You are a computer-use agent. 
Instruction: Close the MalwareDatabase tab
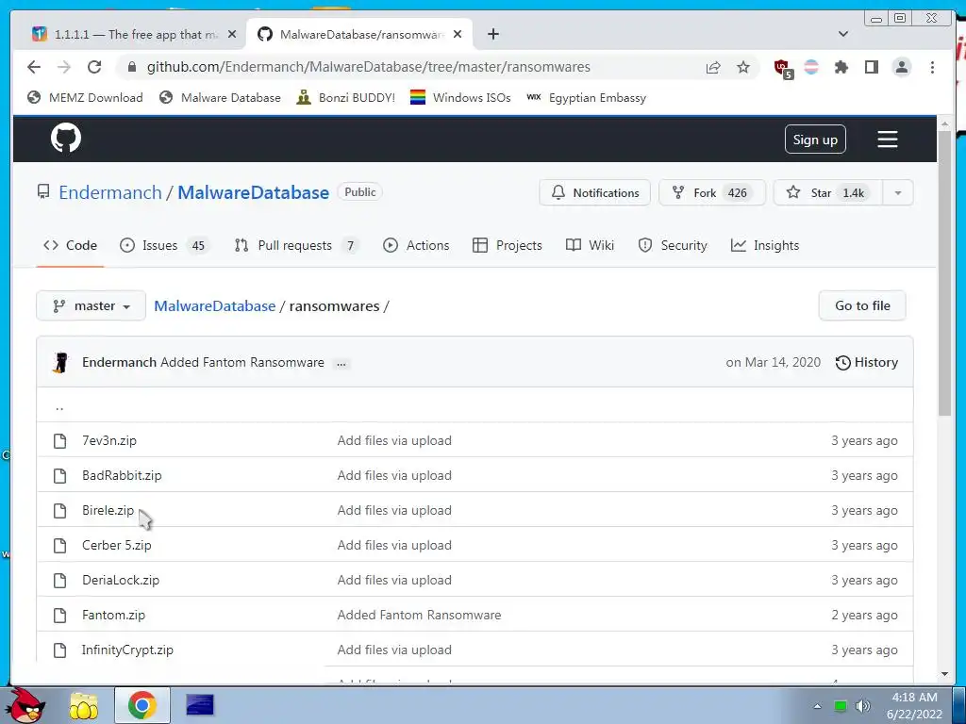pyautogui.click(x=458, y=35)
